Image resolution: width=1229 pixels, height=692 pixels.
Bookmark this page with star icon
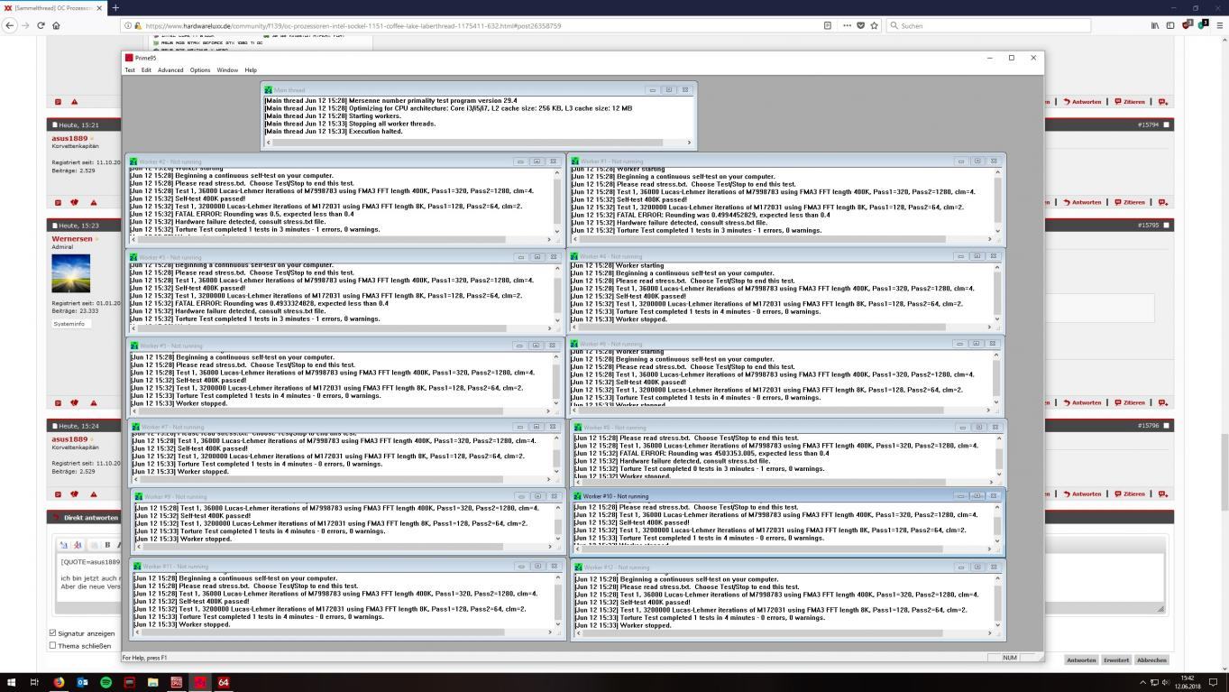874,25
